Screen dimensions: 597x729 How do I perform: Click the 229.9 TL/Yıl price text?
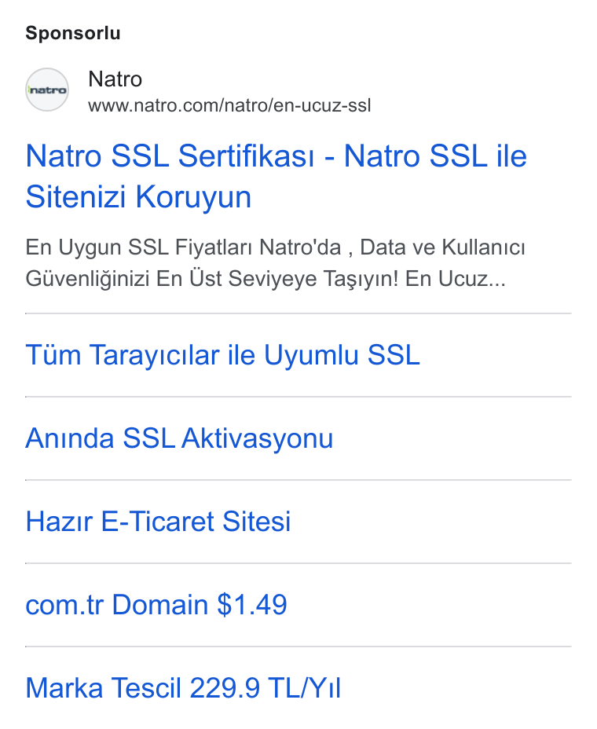(x=266, y=688)
